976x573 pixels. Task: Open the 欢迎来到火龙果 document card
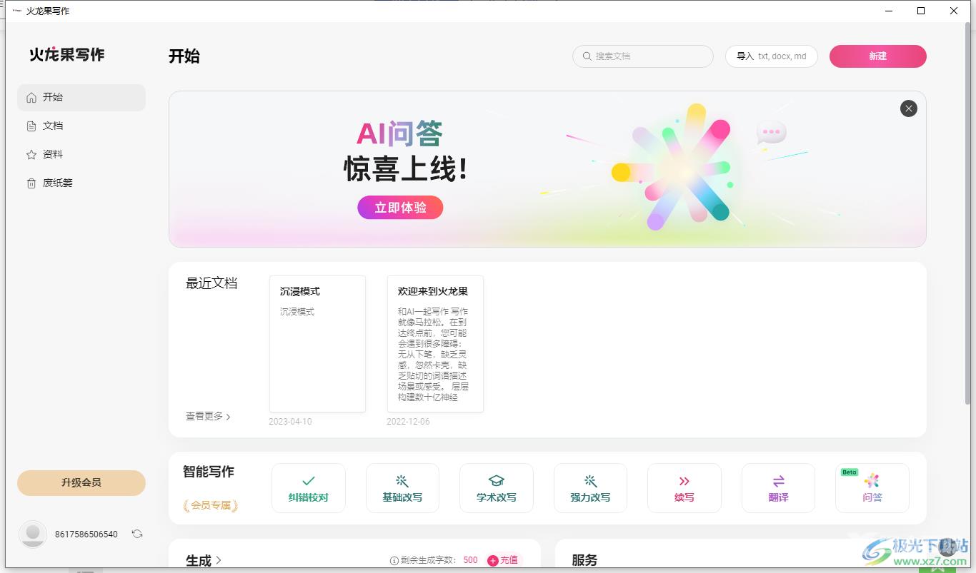[435, 344]
